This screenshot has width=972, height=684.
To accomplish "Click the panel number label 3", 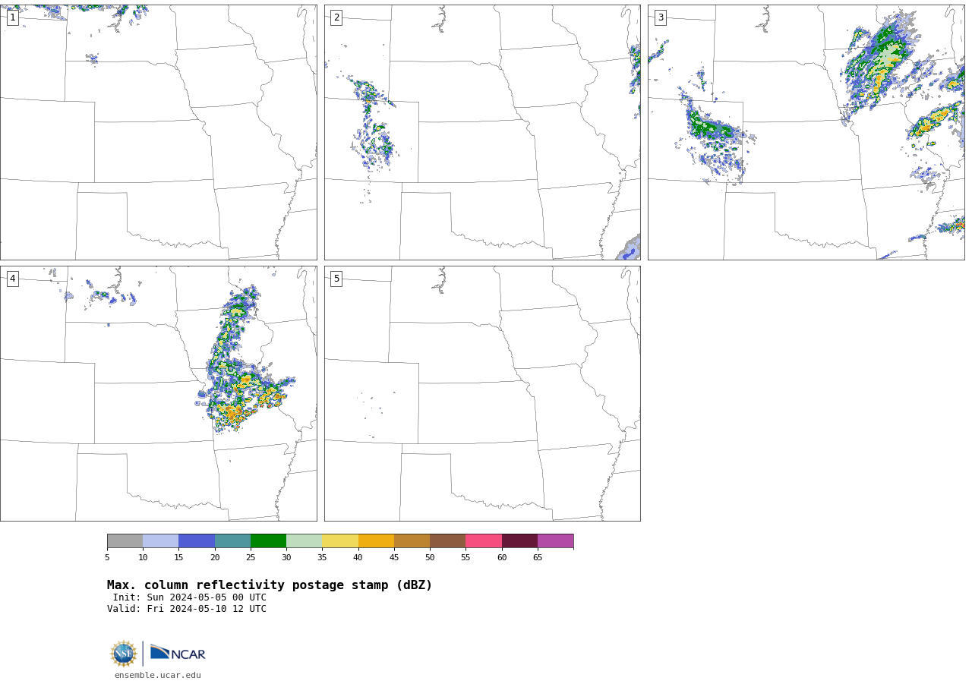I will click(660, 17).
